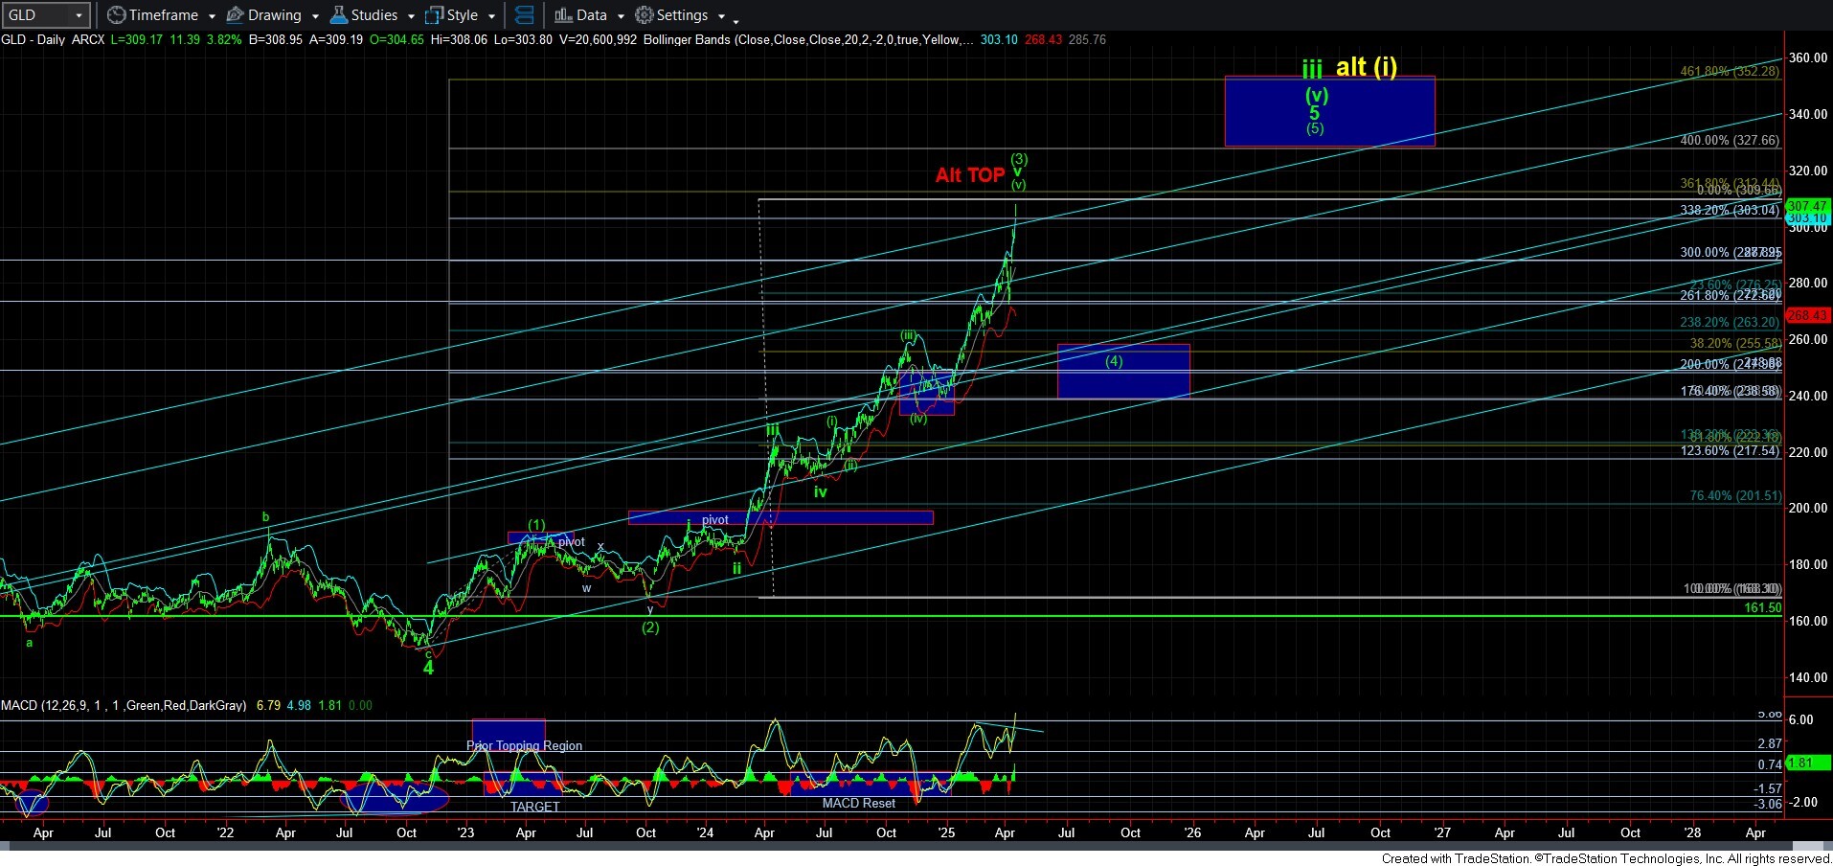Click the 338.20% (303.04) Fibonacci label
1833x866 pixels.
pos(1730,210)
